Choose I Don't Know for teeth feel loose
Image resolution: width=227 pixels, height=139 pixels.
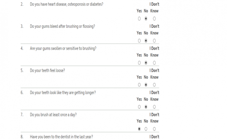click(x=155, y=85)
